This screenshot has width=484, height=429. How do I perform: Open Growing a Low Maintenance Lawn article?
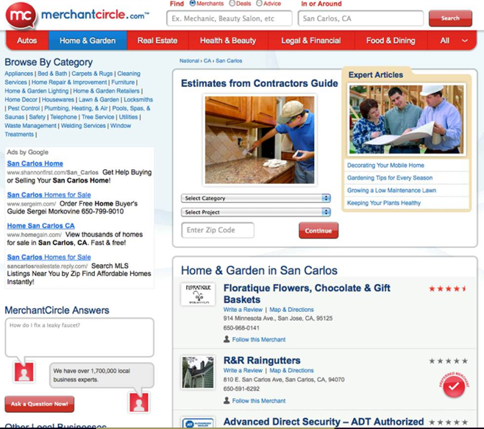[x=392, y=191]
